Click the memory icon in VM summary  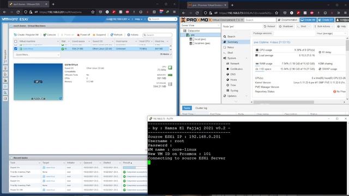170,75
